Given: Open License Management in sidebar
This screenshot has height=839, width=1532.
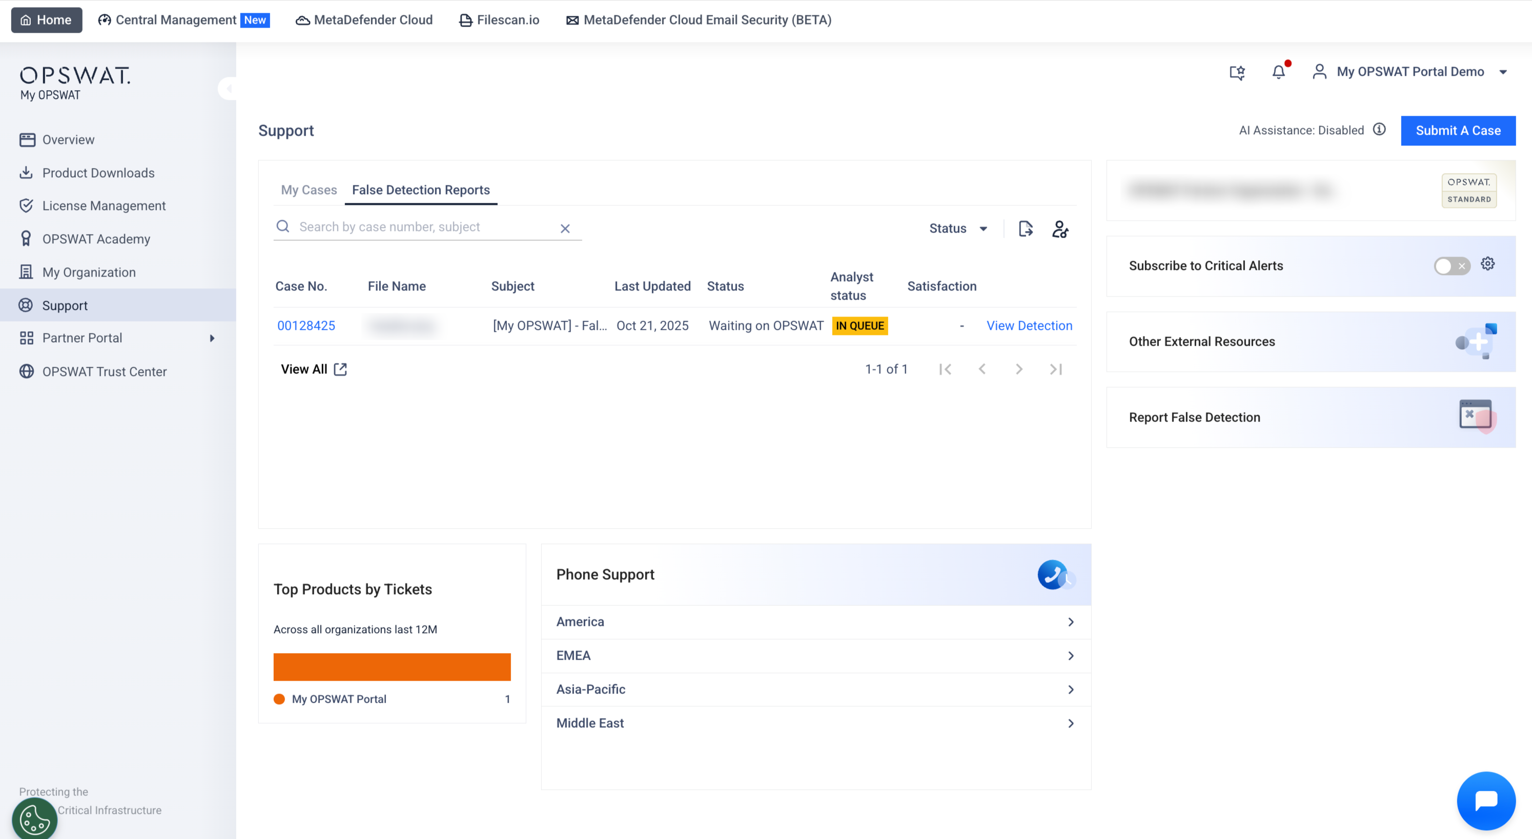Looking at the screenshot, I should coord(104,205).
